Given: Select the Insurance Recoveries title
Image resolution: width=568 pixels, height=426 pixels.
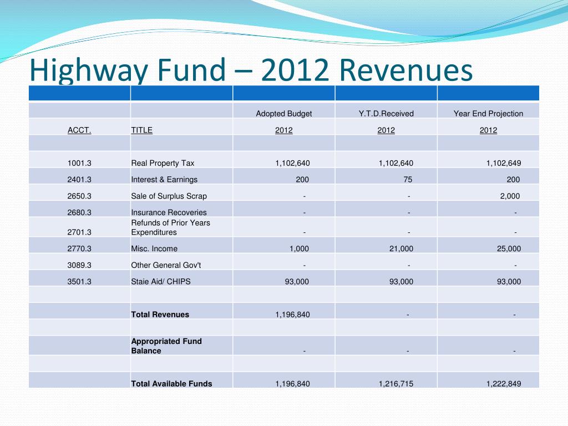Looking at the screenshot, I should coord(169,212).
